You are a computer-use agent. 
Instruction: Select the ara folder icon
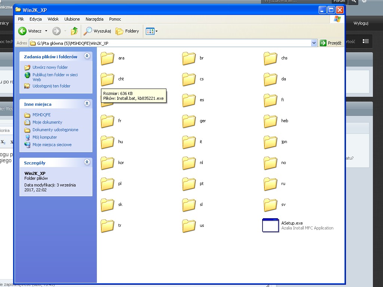[x=107, y=58]
